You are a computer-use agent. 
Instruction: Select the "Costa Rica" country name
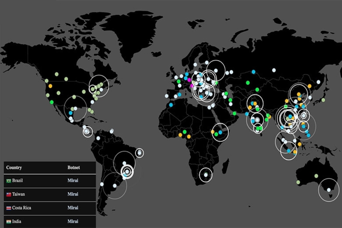pyautogui.click(x=22, y=208)
